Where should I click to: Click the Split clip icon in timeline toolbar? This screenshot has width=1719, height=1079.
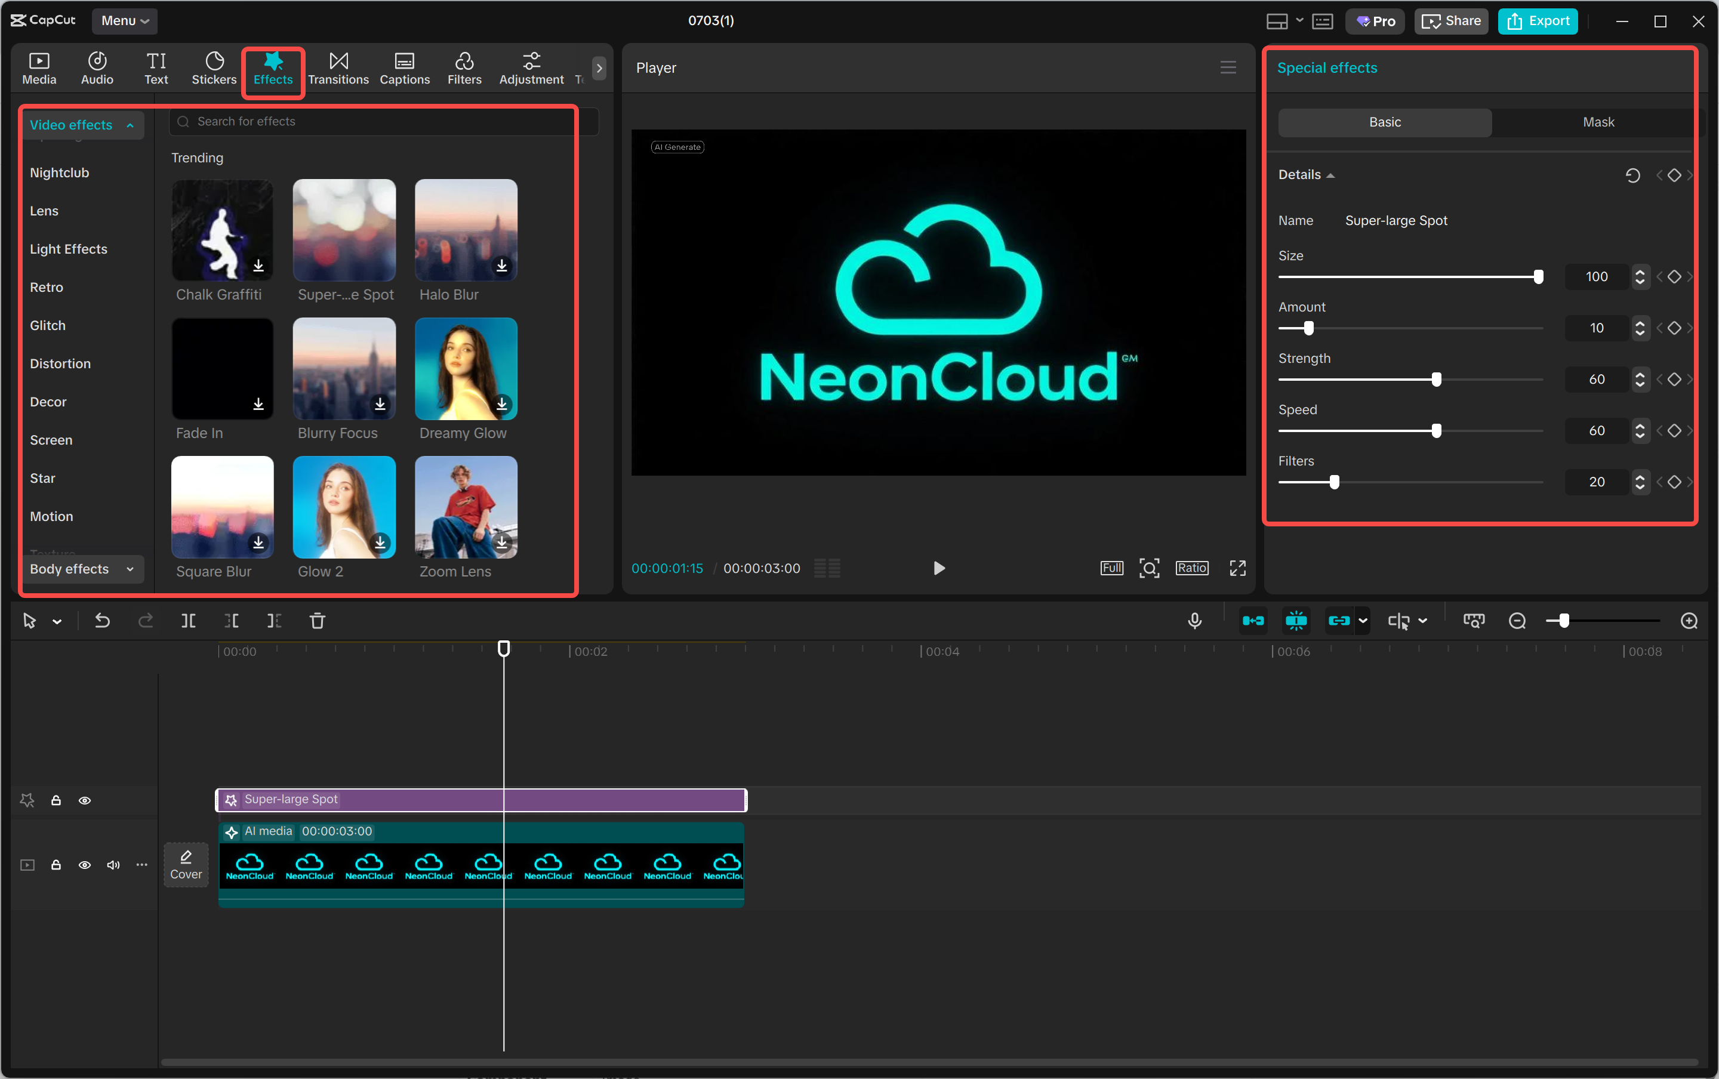189,621
